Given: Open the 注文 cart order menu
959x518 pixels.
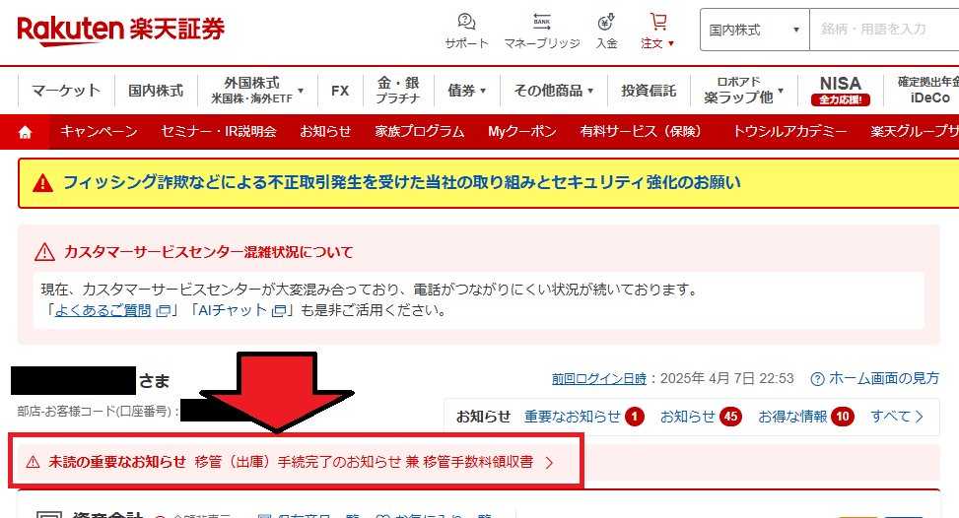Looking at the screenshot, I should (657, 31).
